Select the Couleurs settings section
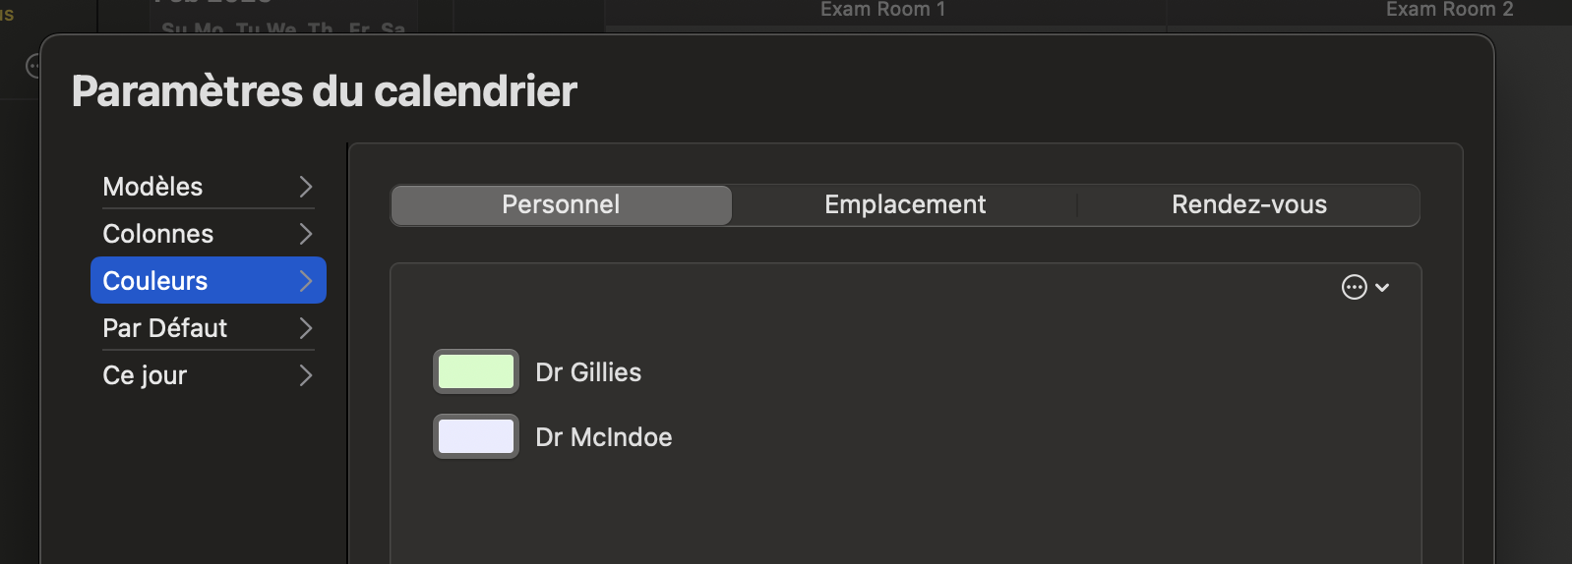Viewport: 1572px width, 564px height. pyautogui.click(x=209, y=281)
